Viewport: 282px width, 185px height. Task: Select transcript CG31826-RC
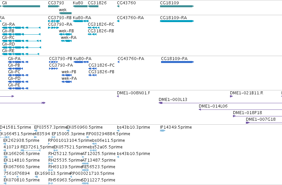click(101, 24)
